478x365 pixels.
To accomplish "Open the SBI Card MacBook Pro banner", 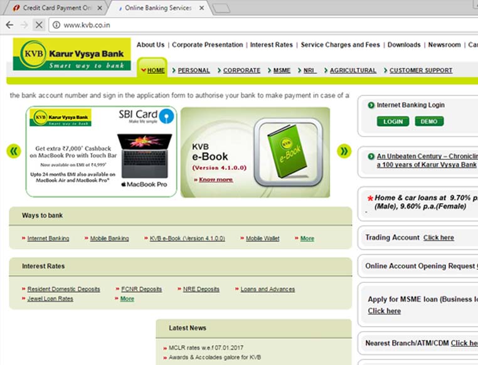I will pyautogui.click(x=102, y=152).
